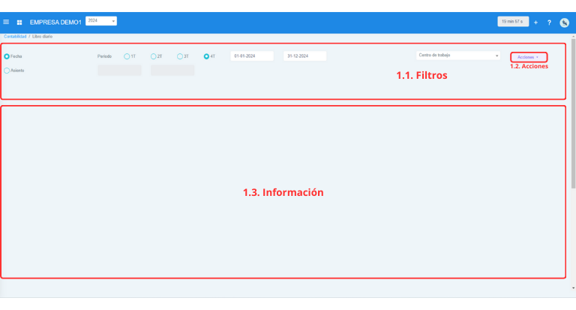Choose the 3T period option

pos(180,56)
